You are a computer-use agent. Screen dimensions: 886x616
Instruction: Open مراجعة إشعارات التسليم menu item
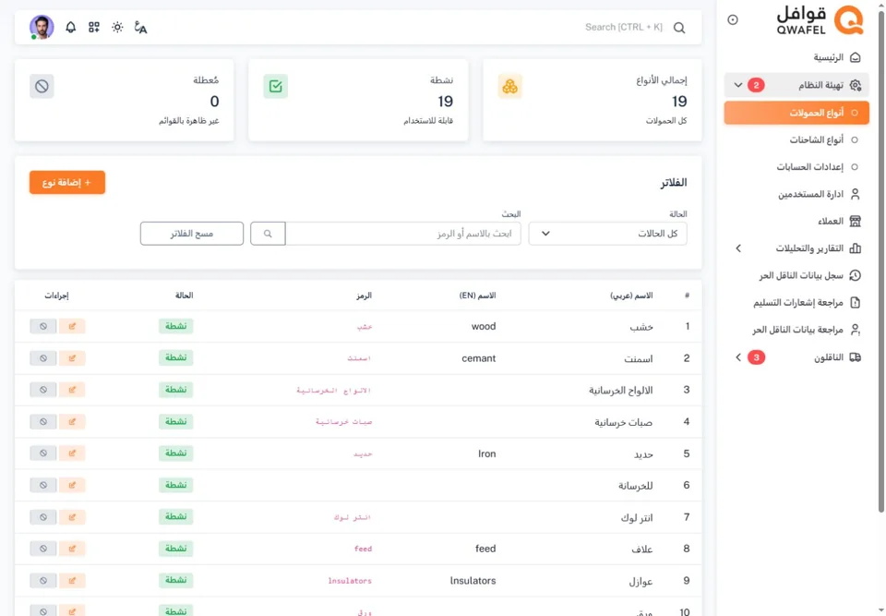coord(796,303)
